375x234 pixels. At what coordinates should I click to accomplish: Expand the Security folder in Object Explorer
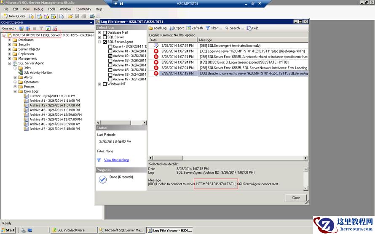(x=10, y=45)
